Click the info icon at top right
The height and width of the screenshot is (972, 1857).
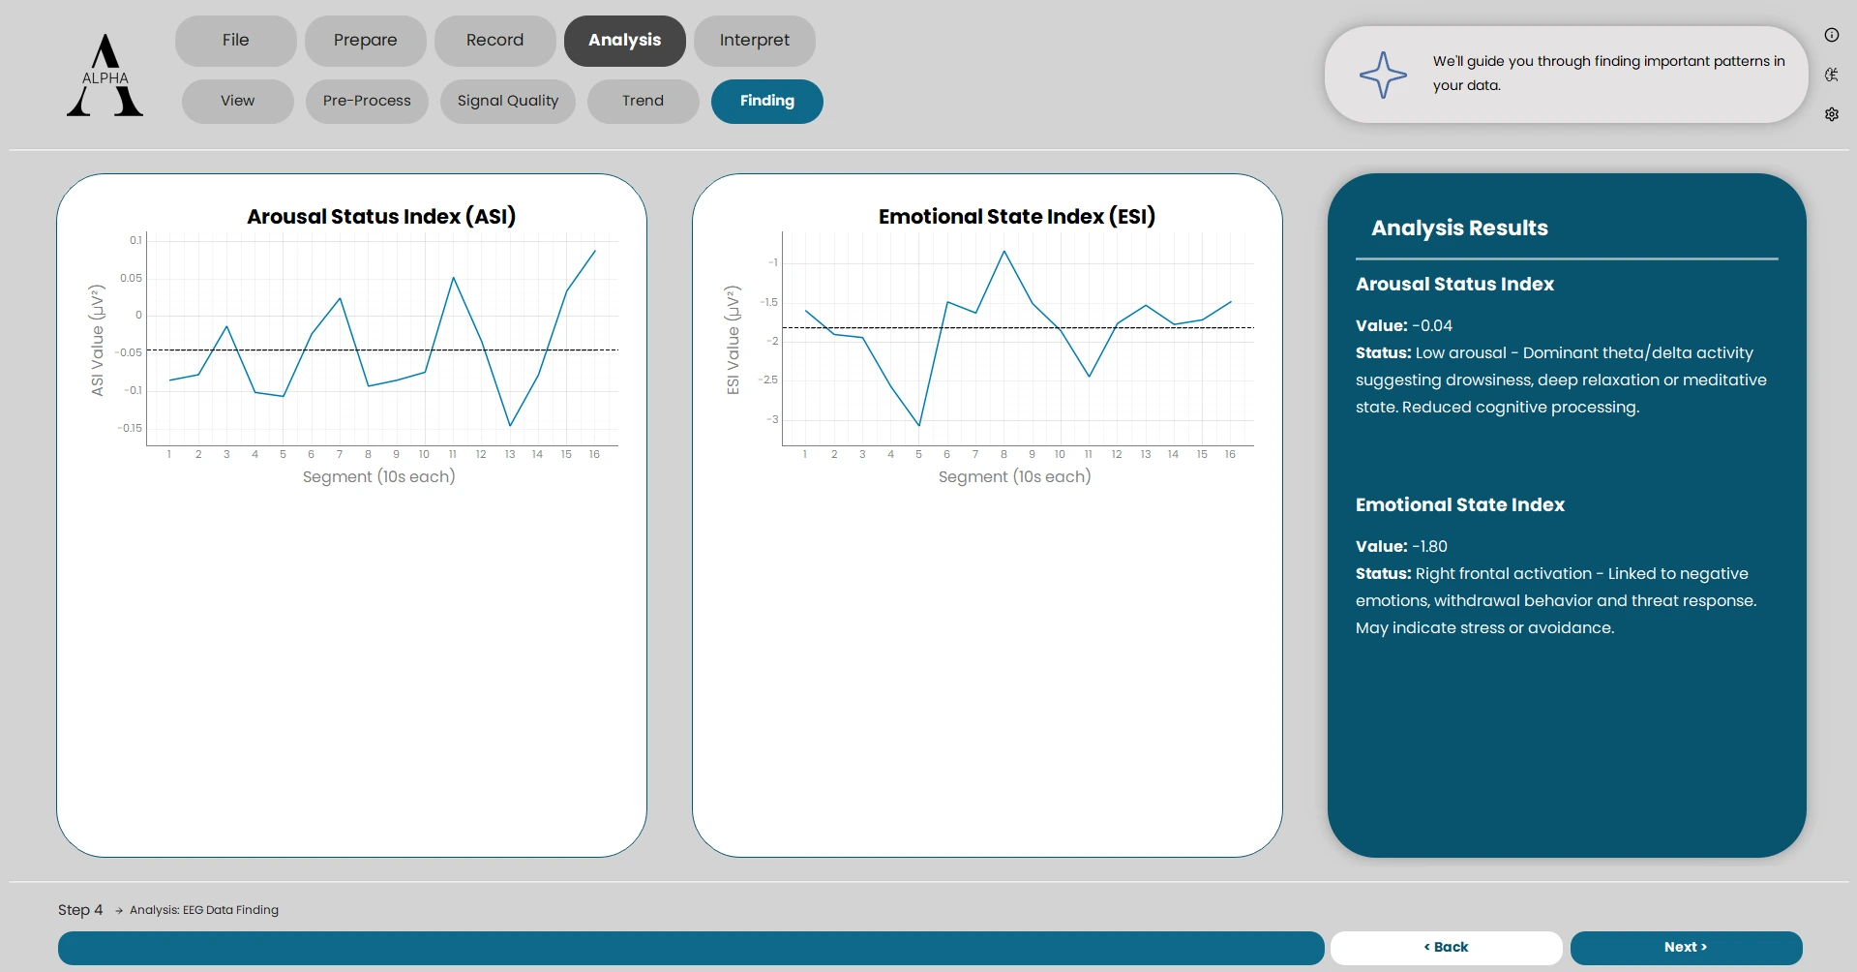pos(1831,35)
